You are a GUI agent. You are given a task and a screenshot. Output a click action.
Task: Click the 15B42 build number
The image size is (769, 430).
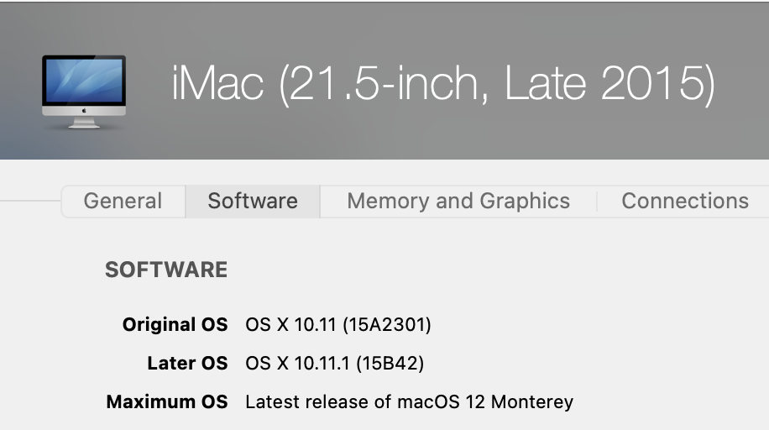[390, 364]
